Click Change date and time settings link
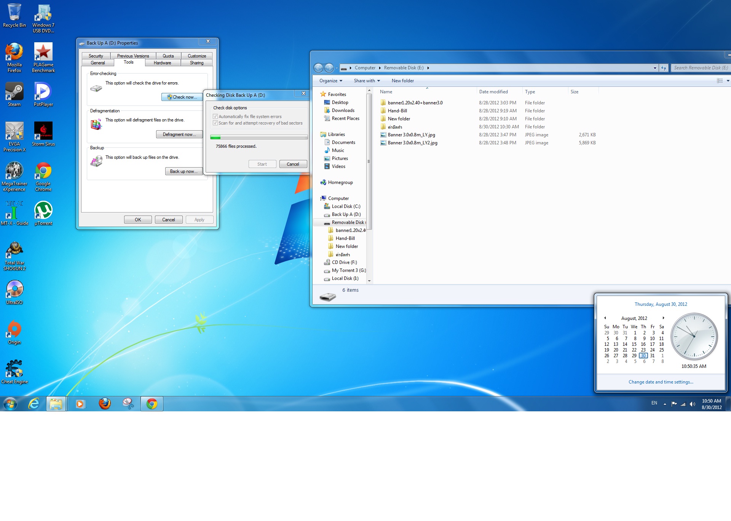 click(661, 382)
